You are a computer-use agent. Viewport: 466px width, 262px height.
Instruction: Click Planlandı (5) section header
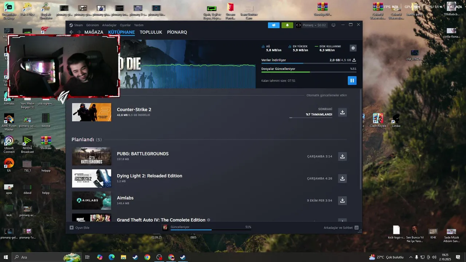coord(87,140)
